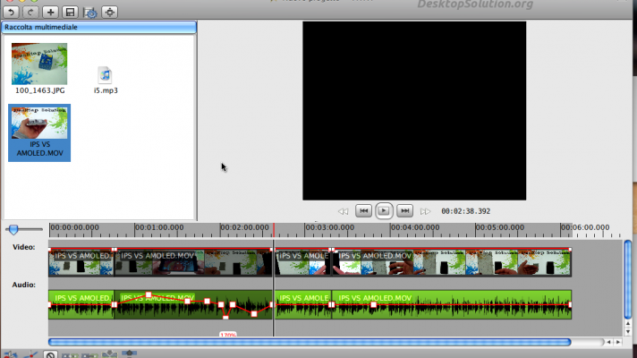The height and width of the screenshot is (358, 637).
Task: Click the horizontal timeline scrollbar
Action: pos(309,342)
